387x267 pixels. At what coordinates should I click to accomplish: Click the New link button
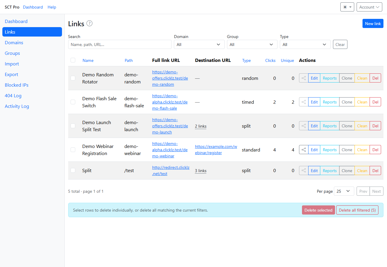(373, 24)
